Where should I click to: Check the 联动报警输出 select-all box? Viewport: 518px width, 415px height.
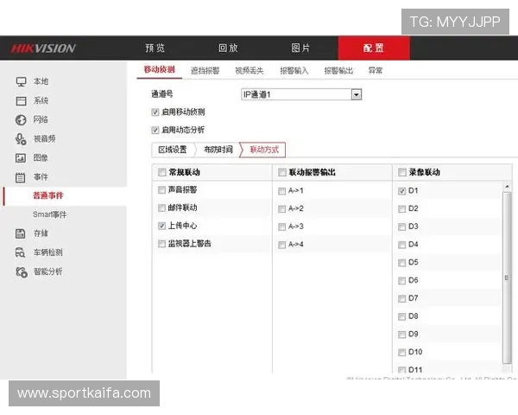click(x=282, y=172)
